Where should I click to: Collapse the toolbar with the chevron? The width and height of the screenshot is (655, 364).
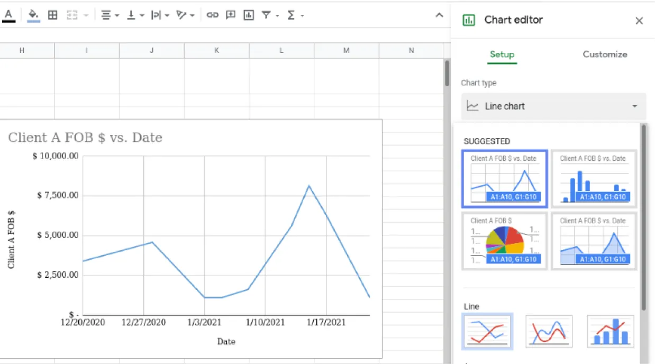point(439,15)
